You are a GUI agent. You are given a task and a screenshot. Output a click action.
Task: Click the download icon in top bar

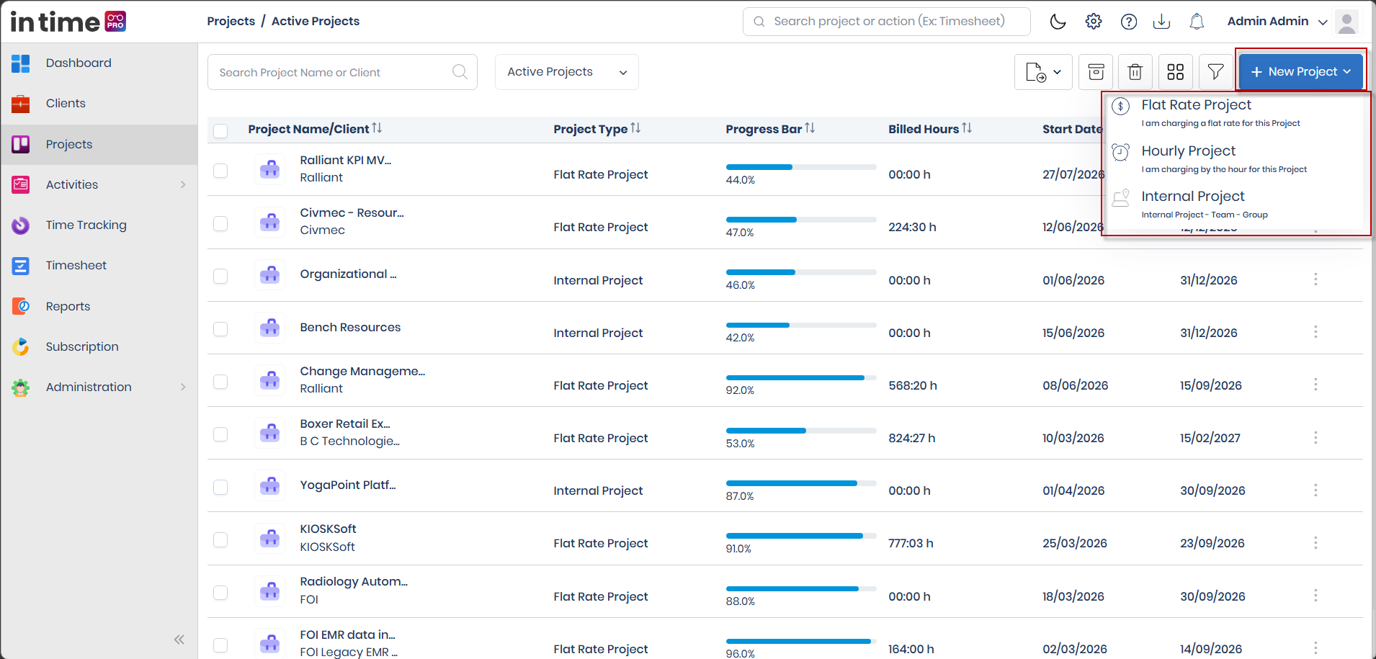pos(1161,22)
